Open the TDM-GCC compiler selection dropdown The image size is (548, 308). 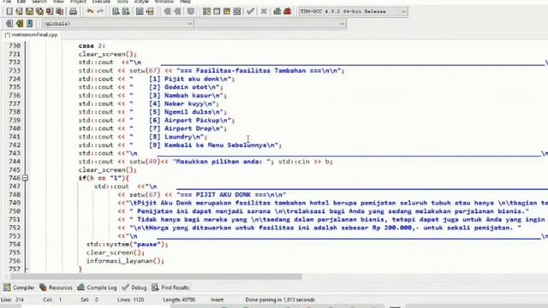tap(353, 11)
